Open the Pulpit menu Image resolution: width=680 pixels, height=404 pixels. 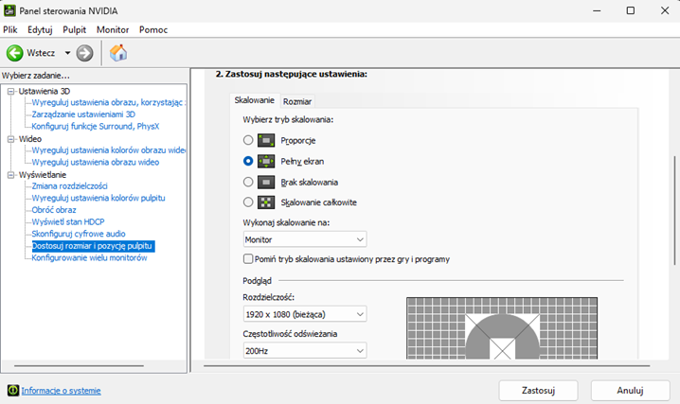click(75, 30)
